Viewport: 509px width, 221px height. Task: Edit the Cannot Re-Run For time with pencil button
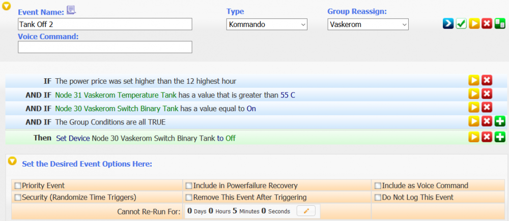point(305,211)
